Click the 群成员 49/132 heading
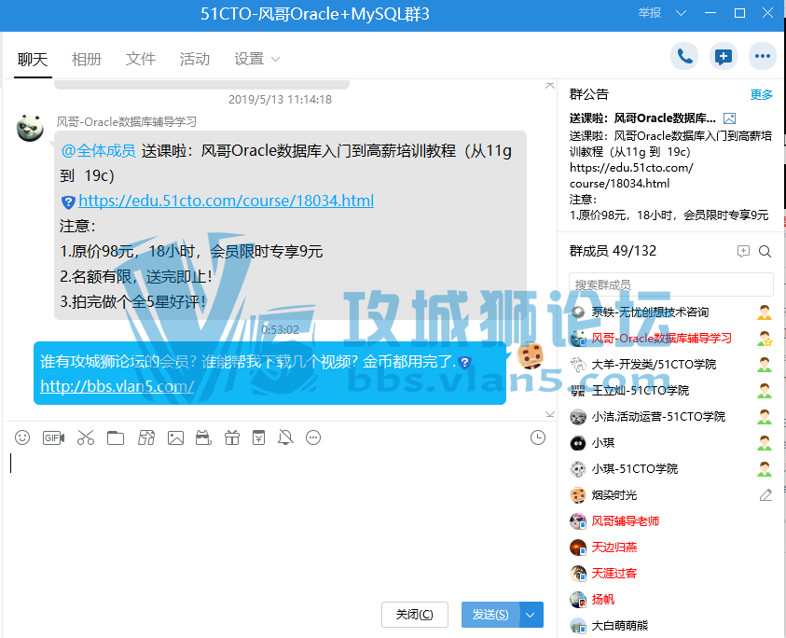Image resolution: width=786 pixels, height=638 pixels. pos(614,251)
